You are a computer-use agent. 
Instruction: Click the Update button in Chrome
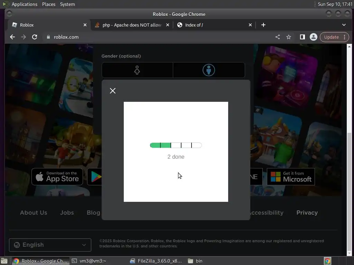332,37
